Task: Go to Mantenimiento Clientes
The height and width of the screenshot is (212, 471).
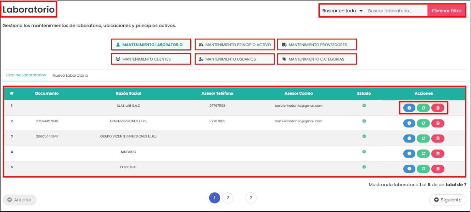Action: 151,59
